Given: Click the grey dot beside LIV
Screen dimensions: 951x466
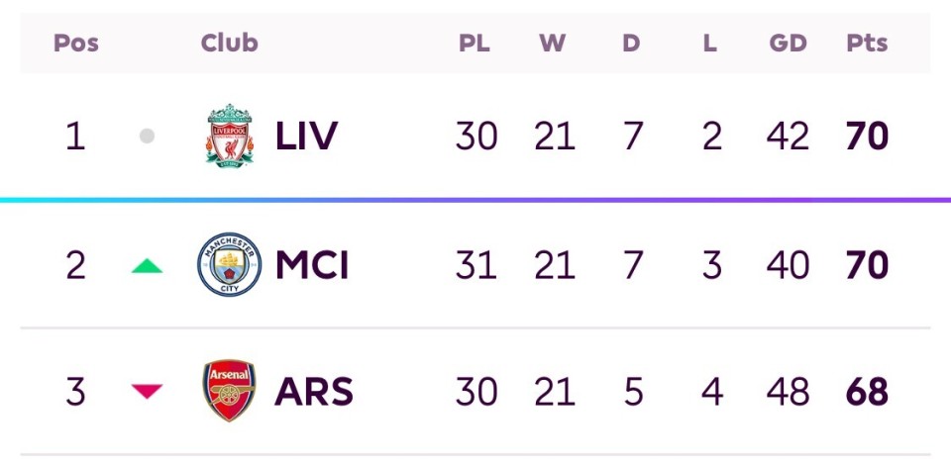Looking at the screenshot, I should [147, 136].
